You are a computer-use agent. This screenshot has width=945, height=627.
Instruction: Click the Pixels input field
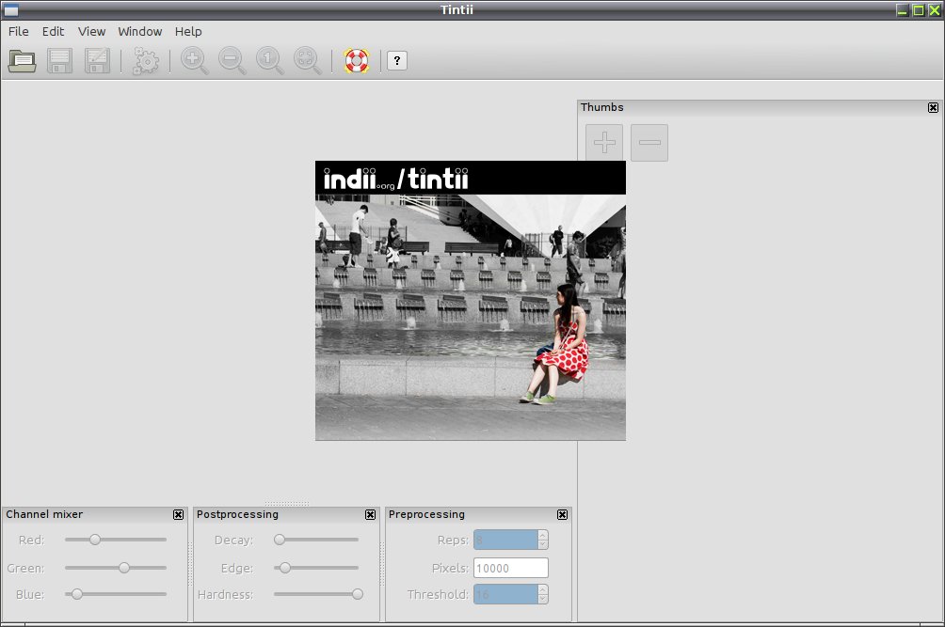(511, 568)
